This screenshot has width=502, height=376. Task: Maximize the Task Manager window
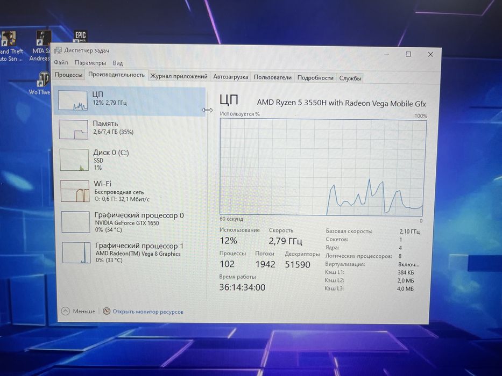408,54
